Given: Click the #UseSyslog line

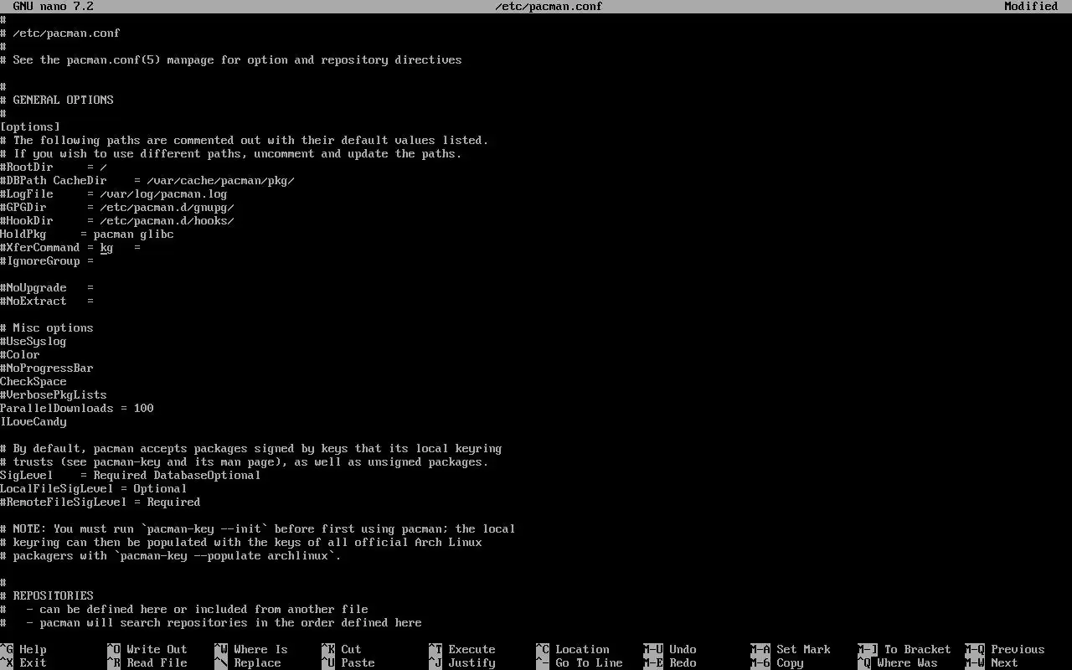Looking at the screenshot, I should click(x=33, y=341).
